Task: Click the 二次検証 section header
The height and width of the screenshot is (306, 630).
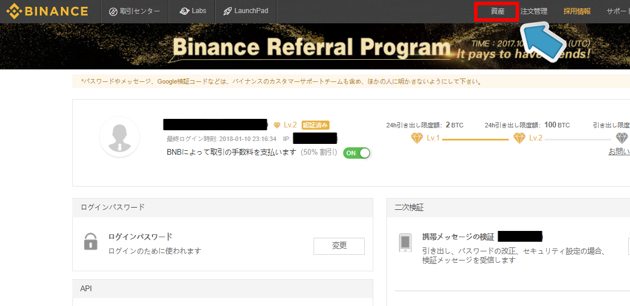Action: 508,208
